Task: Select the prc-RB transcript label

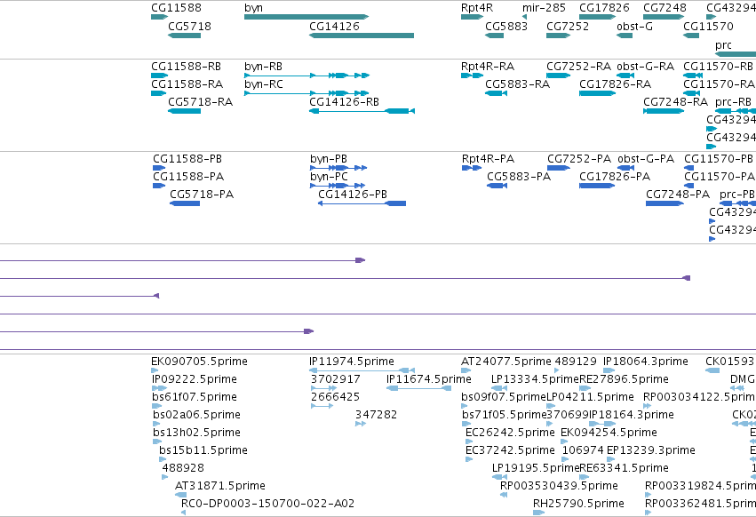Action: (733, 102)
